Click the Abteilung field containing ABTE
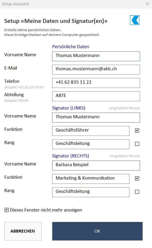 click(x=96, y=96)
